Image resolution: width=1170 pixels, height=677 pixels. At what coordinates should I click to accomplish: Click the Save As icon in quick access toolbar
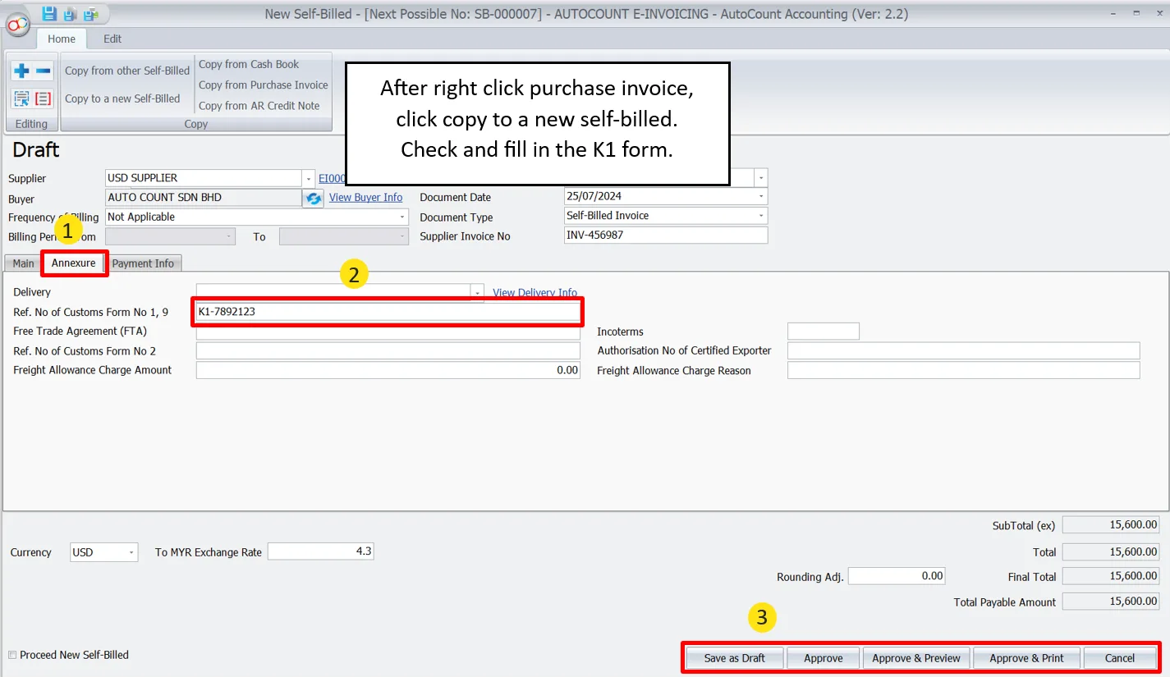pyautogui.click(x=69, y=14)
